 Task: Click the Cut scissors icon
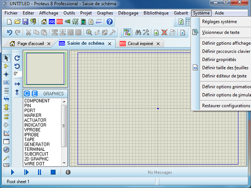[28, 33]
